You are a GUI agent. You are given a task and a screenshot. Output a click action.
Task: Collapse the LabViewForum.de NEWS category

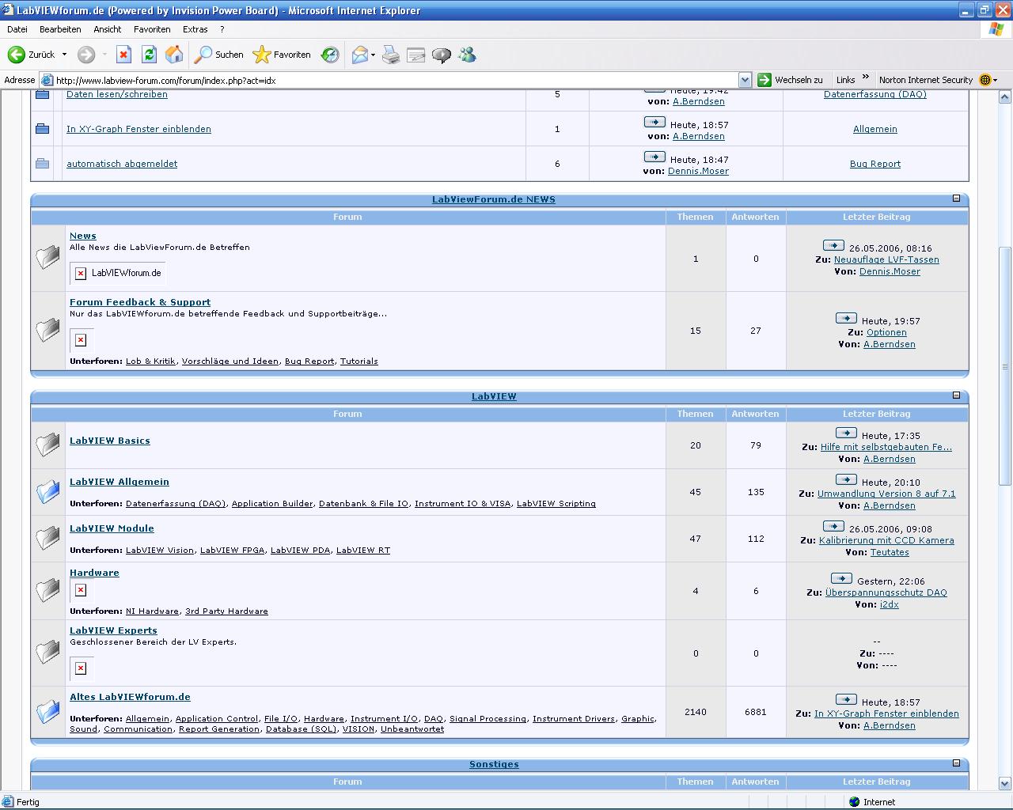click(x=956, y=199)
